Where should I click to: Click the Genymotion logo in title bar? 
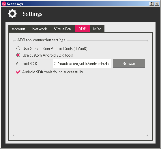(4, 4)
